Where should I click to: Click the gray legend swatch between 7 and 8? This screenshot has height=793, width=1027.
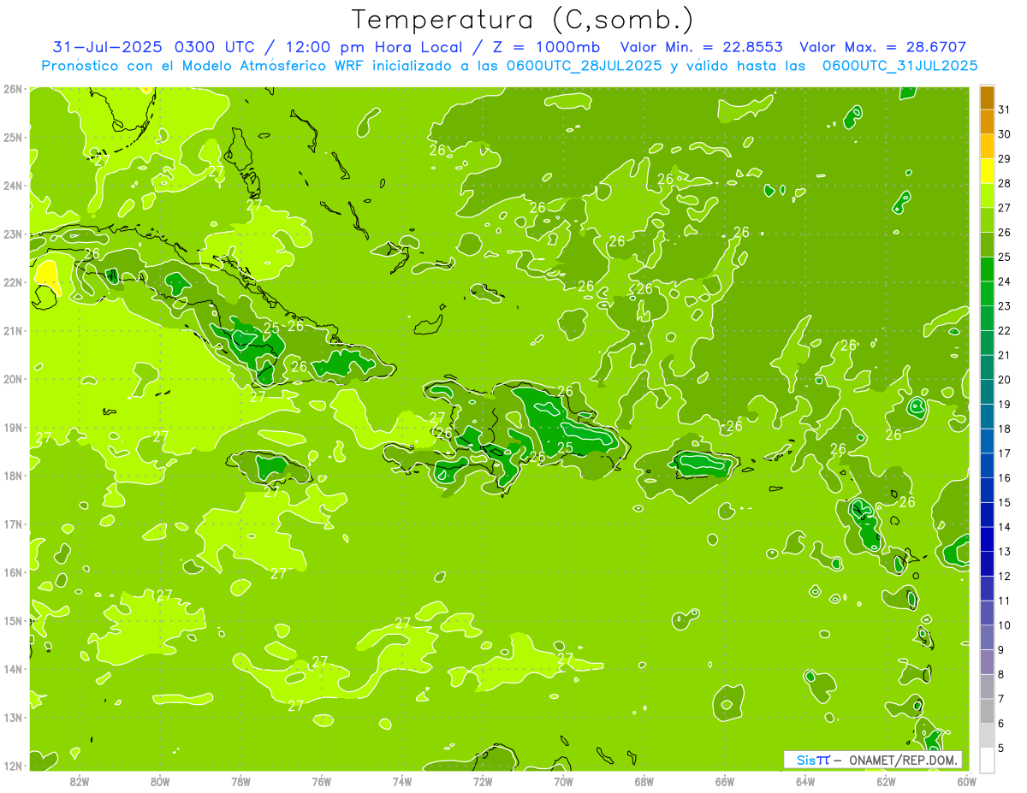pos(987,686)
